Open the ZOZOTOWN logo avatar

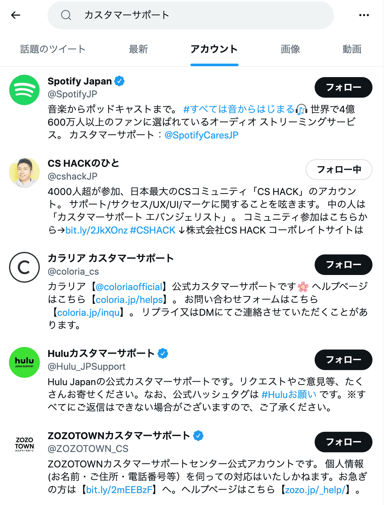tap(24, 445)
